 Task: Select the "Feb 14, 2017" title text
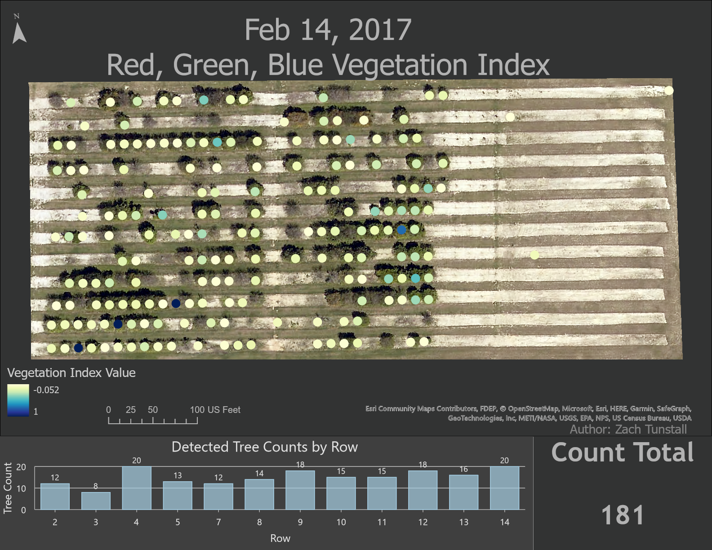tap(328, 30)
